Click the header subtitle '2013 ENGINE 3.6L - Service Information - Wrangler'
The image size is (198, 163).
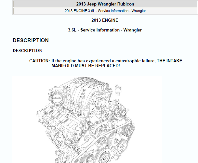point(105,11)
